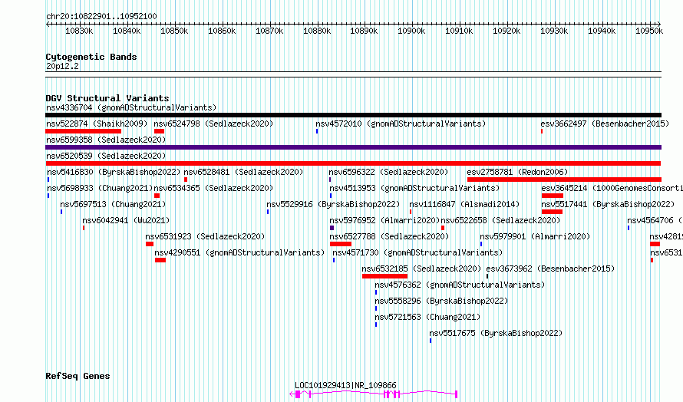Select the DGV Structural Variants track title
The image size is (683, 402).
(107, 98)
